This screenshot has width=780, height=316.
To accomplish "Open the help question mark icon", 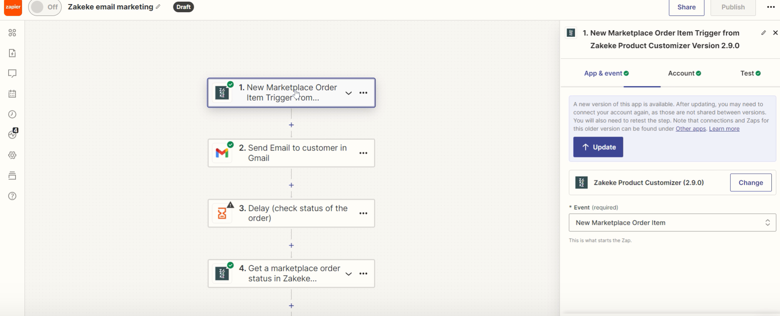I will (12, 196).
